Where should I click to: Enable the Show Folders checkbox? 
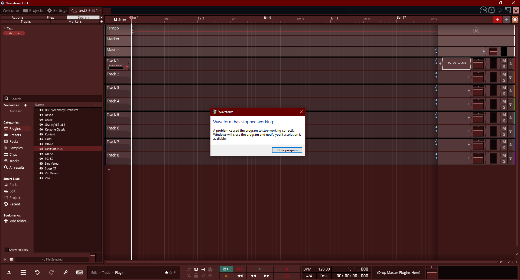6,249
